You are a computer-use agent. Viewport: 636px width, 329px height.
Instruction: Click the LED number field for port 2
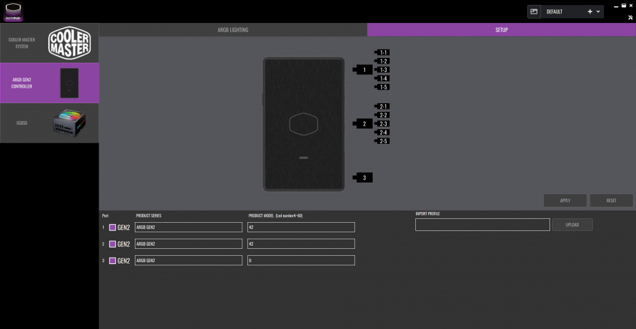point(301,244)
